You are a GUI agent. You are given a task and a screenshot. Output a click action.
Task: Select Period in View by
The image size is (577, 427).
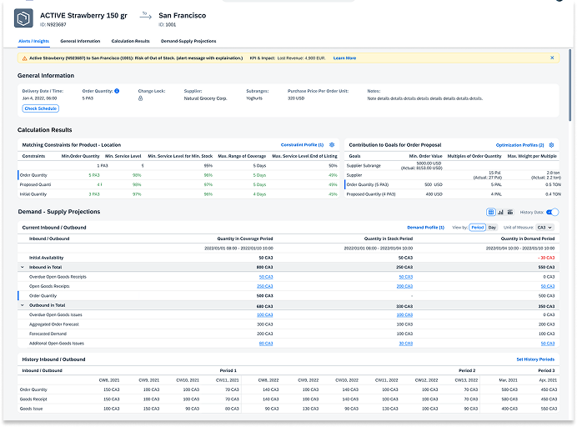click(x=477, y=228)
